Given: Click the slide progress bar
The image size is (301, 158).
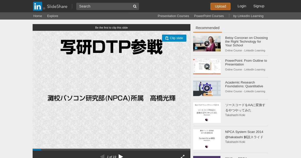Looking at the screenshot, I should coord(111,150).
